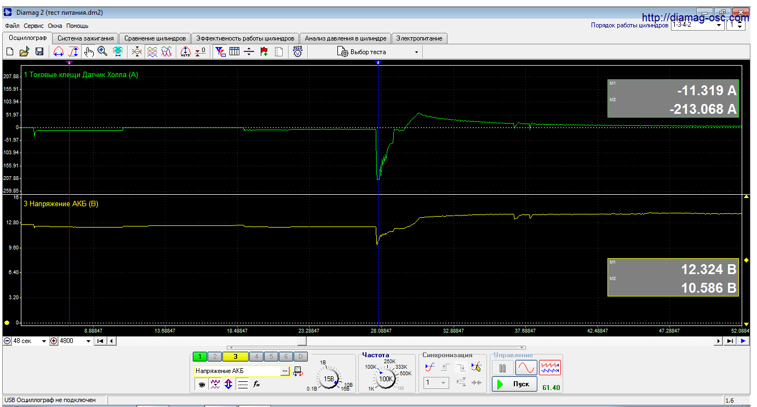Click the blue vertical arrows offset icon
Viewport: 757px width, 407px height.
(x=228, y=385)
